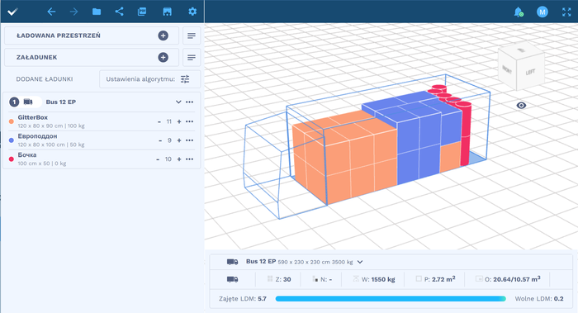Click the vehicle number 1 badge
This screenshot has width=578, height=313.
click(14, 102)
